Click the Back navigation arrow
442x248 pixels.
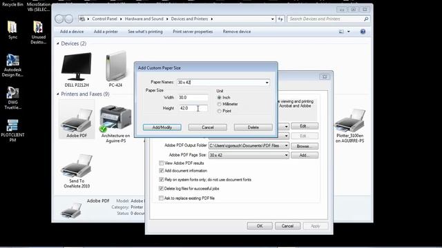pos(59,19)
